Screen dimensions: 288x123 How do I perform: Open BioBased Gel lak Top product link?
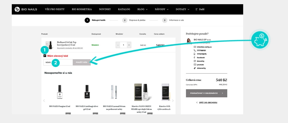(66, 43)
